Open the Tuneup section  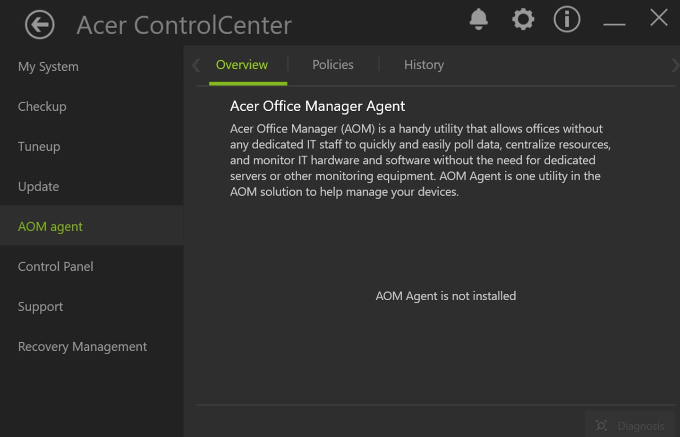[x=39, y=147]
